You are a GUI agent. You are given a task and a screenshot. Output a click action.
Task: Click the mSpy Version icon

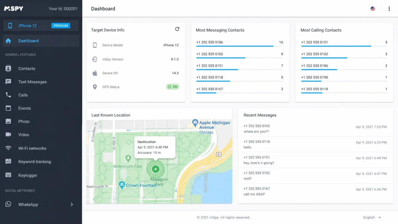pos(95,59)
